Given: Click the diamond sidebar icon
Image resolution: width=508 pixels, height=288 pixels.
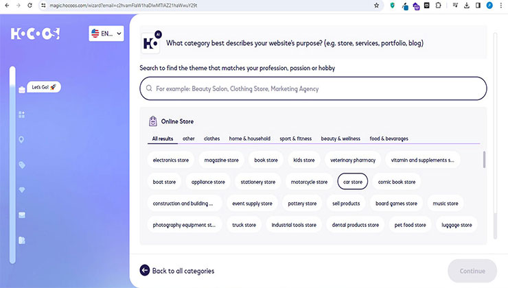Looking at the screenshot, I should 22,190.
